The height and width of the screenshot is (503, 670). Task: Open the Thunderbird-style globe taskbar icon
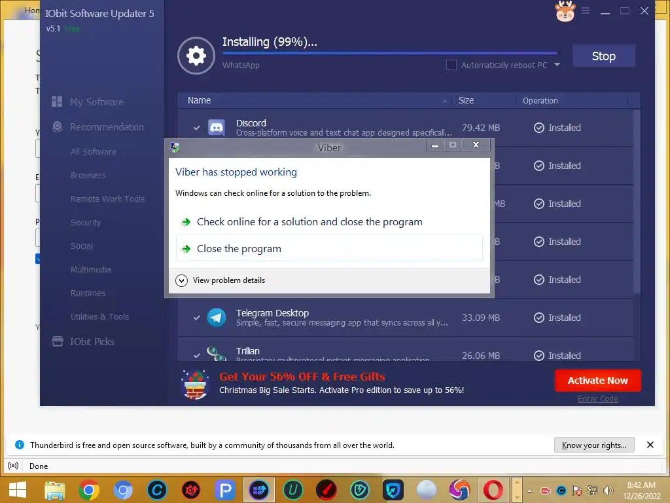click(460, 490)
